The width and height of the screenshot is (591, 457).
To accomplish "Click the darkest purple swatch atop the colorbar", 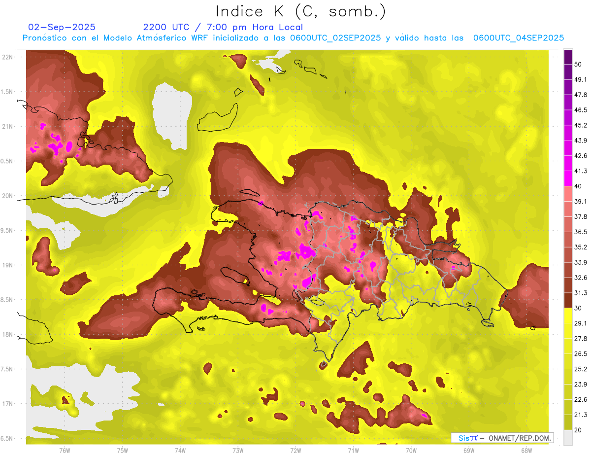I will 568,57.
